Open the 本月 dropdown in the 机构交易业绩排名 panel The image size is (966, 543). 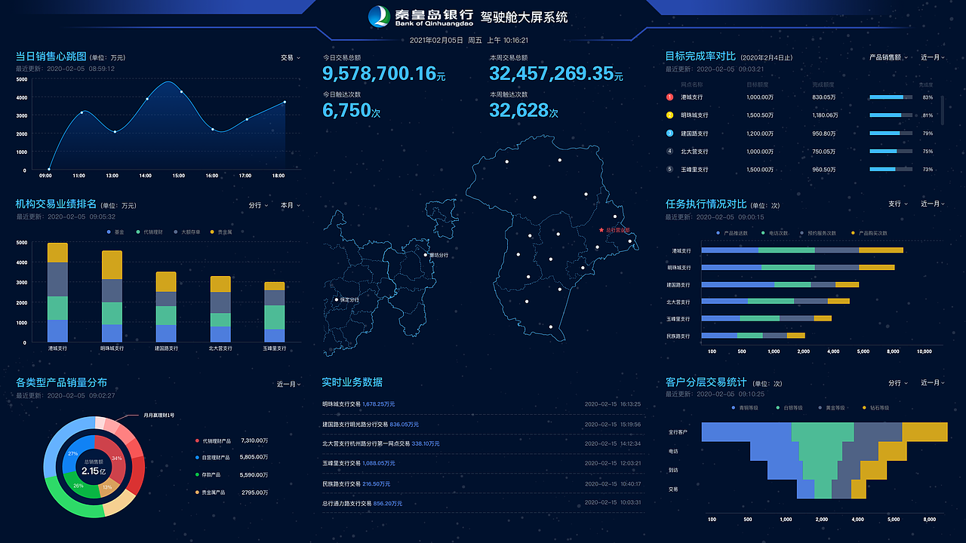pyautogui.click(x=291, y=205)
